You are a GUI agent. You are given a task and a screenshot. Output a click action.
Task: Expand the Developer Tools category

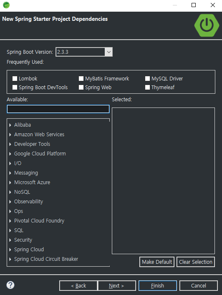[x=10, y=144]
